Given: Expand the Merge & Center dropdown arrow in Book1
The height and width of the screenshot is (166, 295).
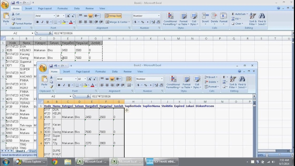Looking at the screenshot, I should (x=129, y=22).
